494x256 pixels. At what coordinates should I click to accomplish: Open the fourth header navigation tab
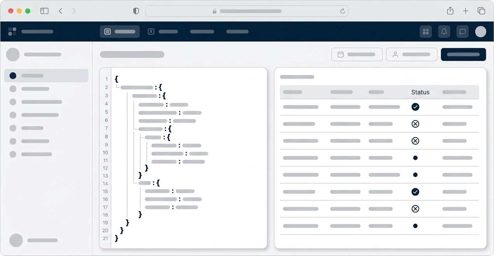(x=237, y=32)
